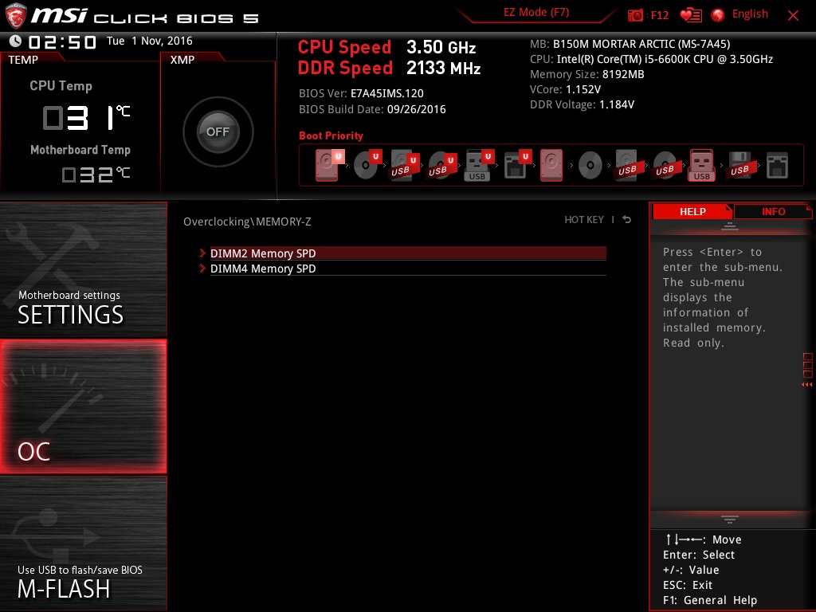
Task: Expand the DIMM4 Memory SPD arrow
Action: pos(202,269)
